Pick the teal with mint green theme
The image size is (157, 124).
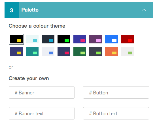pos(32,52)
